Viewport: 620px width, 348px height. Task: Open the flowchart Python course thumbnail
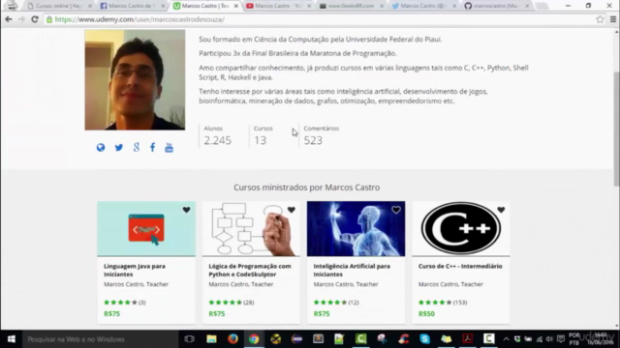(251, 229)
